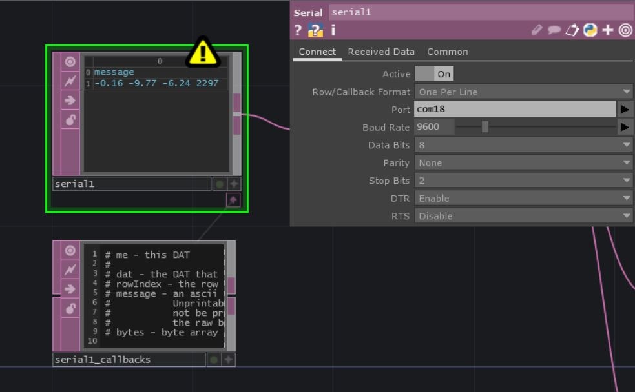The width and height of the screenshot is (635, 392).
Task: Click serial1_callbacks node name label
Action: (129, 360)
